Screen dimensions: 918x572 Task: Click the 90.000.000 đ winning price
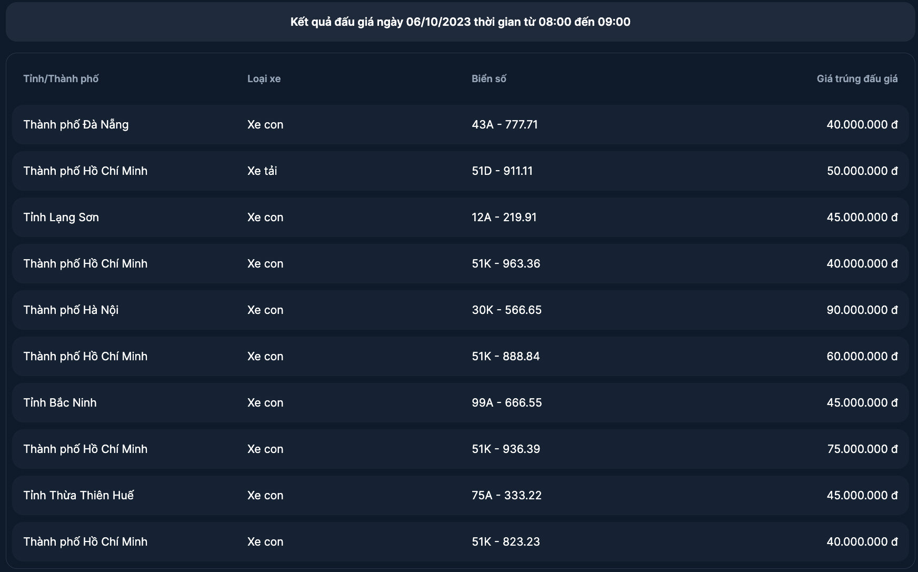coord(862,310)
